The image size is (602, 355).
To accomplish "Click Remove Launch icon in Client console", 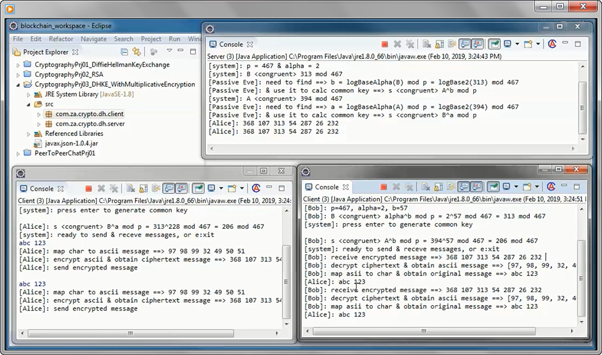I will 101,188.
